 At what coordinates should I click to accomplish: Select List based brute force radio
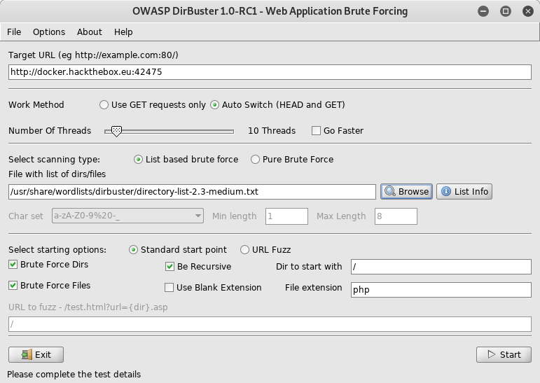point(138,159)
